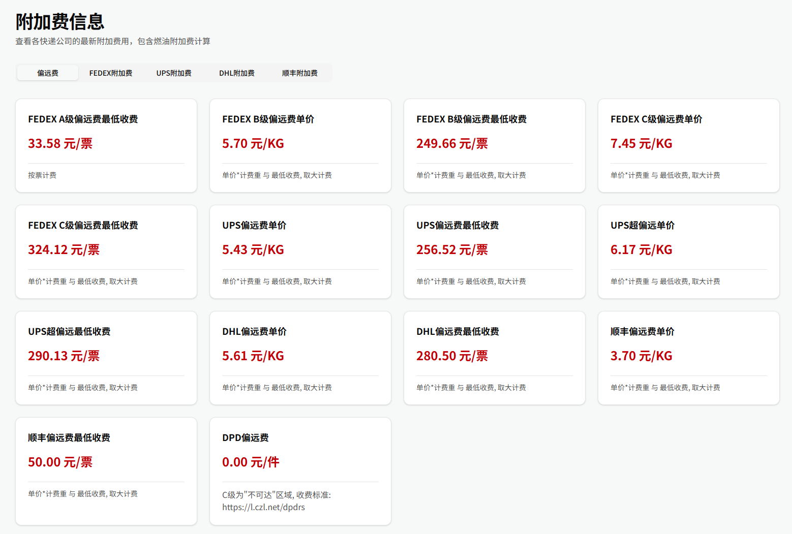
Task: Click the 顺丰偏远费最低收费 card title
Action: [x=69, y=437]
